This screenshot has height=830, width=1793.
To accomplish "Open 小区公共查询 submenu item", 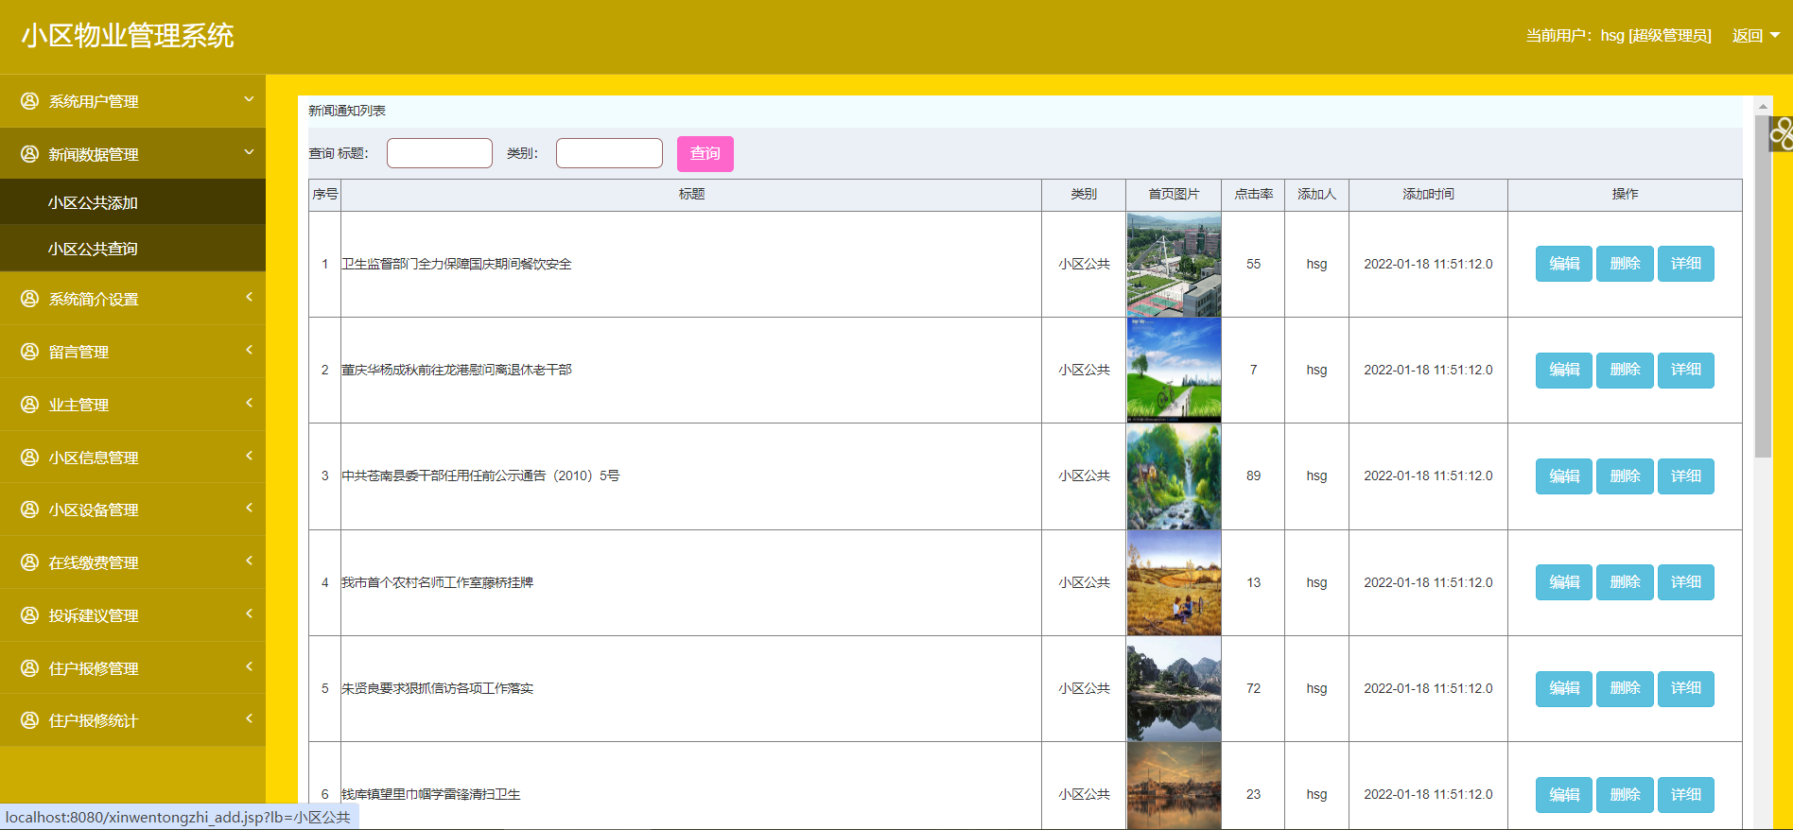I will coord(132,249).
